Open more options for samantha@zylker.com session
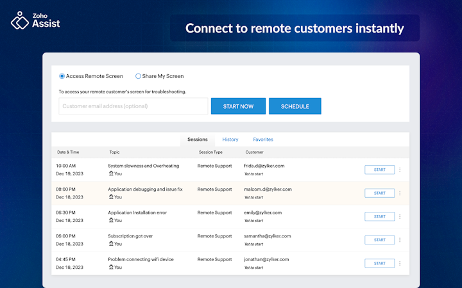This screenshot has width=462, height=288. (400, 240)
